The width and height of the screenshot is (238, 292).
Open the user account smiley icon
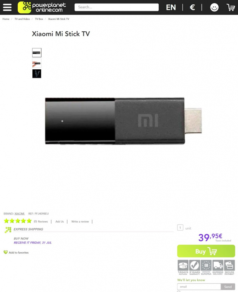point(214,8)
